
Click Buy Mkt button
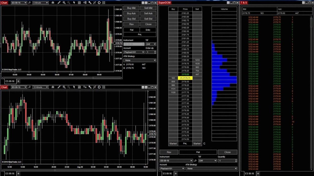[x=131, y=8]
